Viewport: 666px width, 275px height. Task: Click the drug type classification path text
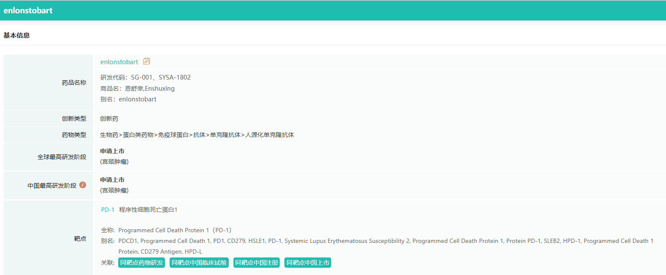tap(197, 135)
